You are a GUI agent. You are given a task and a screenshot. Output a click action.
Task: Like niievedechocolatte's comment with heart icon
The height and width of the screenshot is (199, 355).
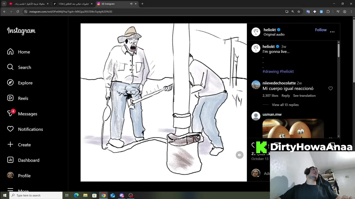click(330, 88)
